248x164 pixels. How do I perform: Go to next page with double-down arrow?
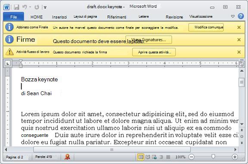pos(242,142)
